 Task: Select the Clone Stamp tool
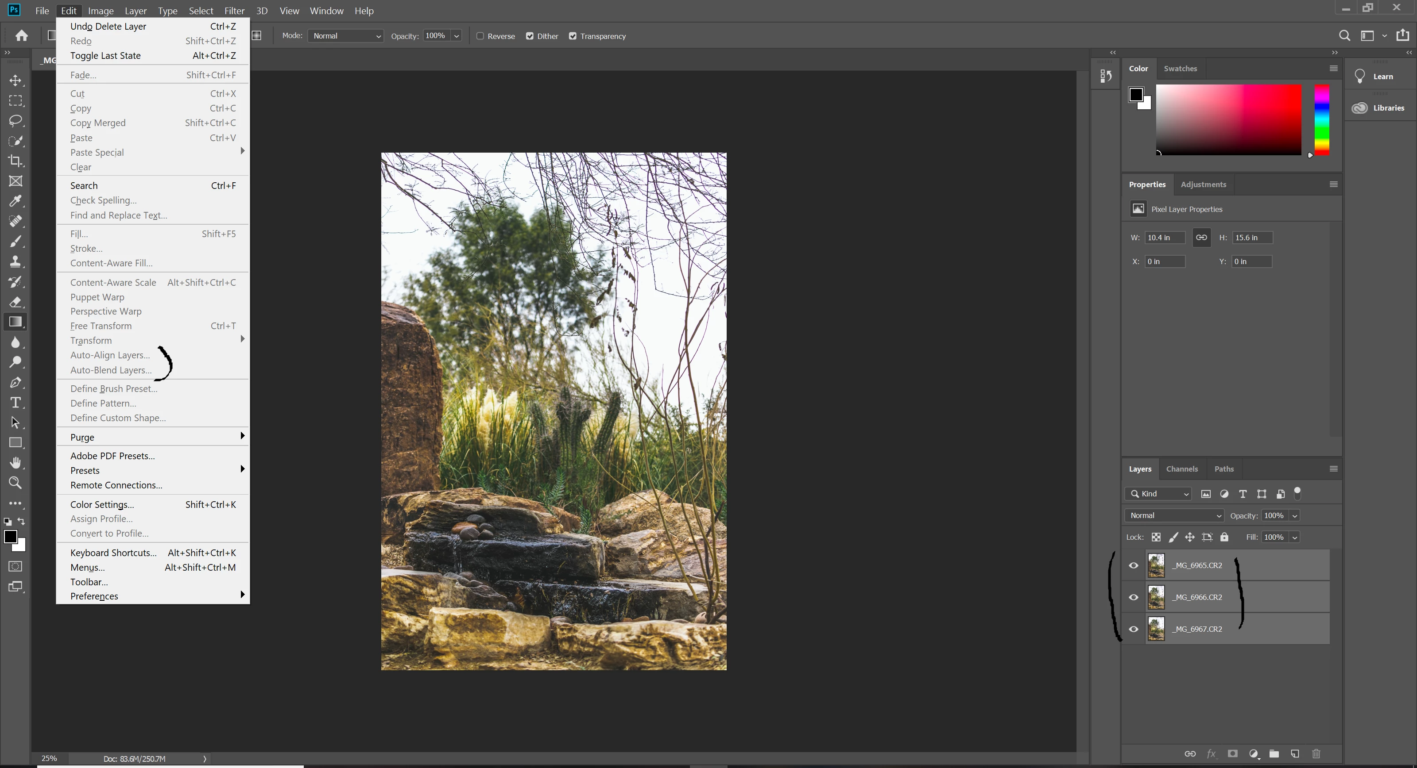(x=15, y=262)
